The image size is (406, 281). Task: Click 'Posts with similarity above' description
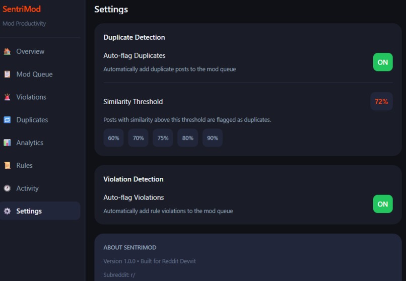click(x=187, y=120)
